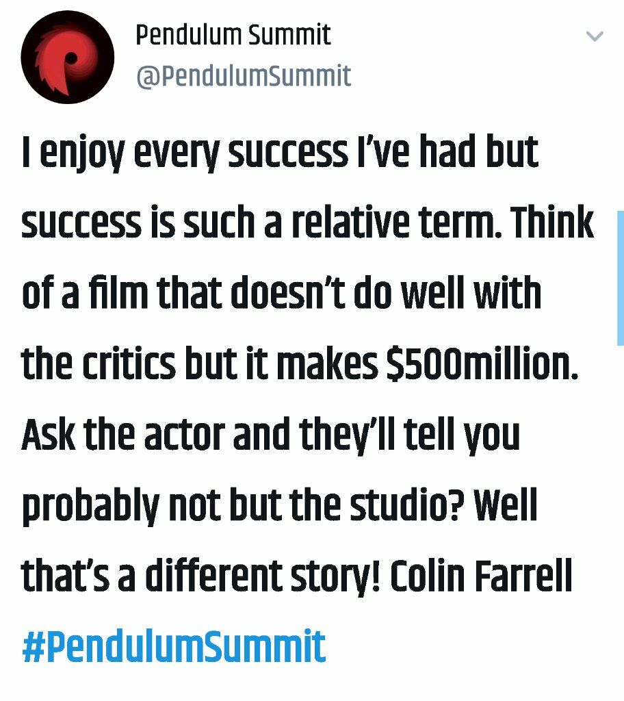Select the Pendulum Summit display name
Viewport: 624px width, 701px height.
233,34
